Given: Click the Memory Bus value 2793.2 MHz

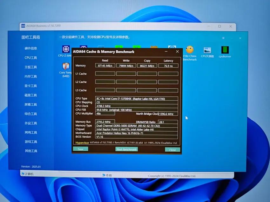Looking at the screenshot, I should [105, 122].
